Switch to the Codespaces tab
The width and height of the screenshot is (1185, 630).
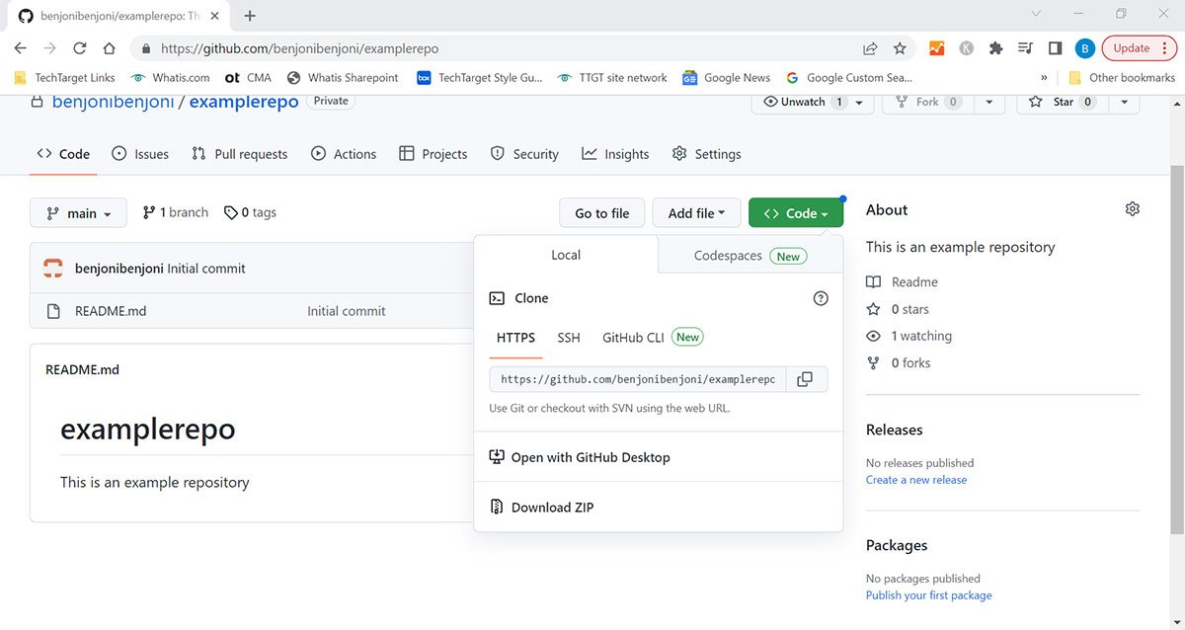point(750,256)
